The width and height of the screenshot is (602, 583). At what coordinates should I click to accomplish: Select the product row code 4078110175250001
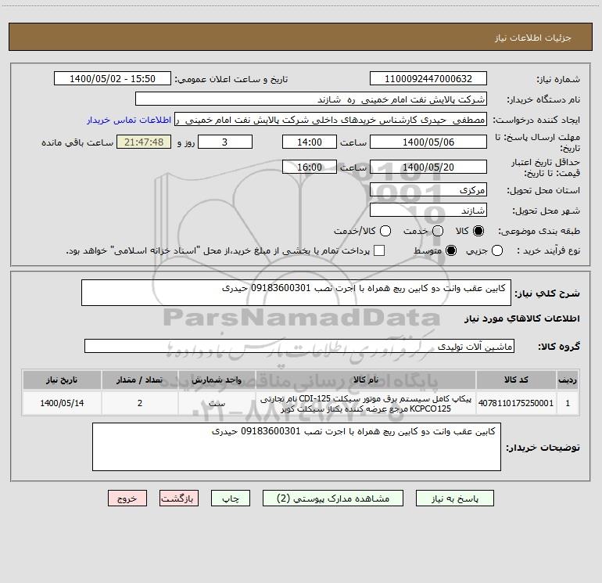click(301, 404)
